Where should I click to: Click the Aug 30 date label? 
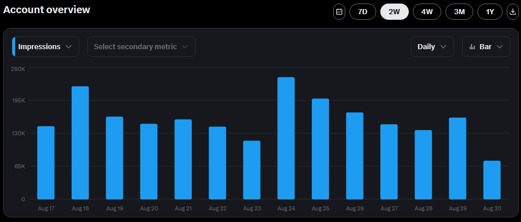(x=492, y=209)
